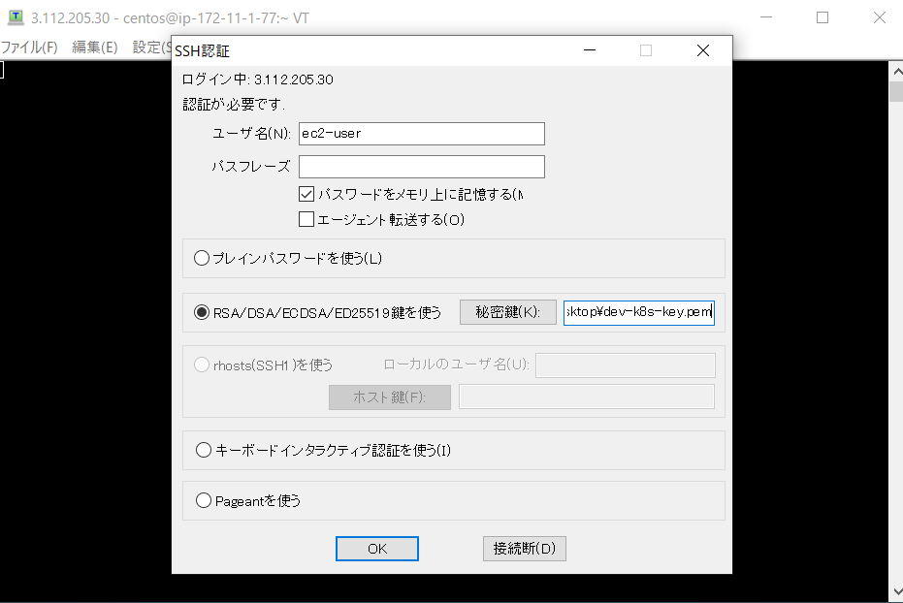The image size is (903, 603).
Task: Select Pageantを使う radio option
Action: coord(203,501)
